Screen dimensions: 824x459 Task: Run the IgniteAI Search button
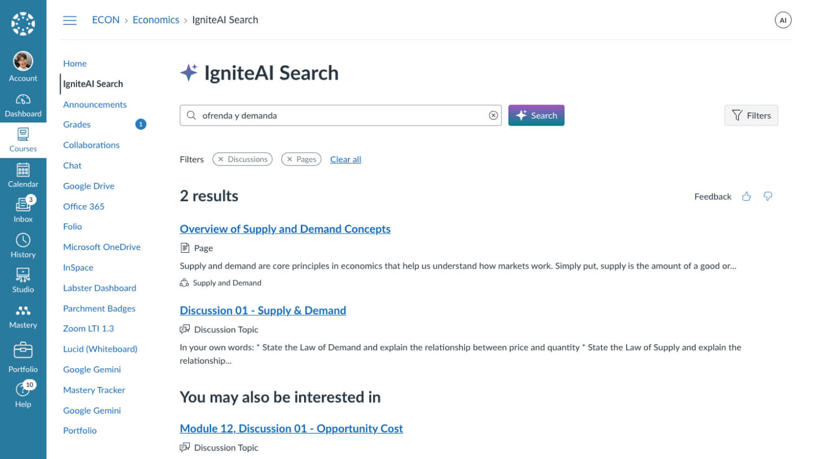tap(536, 115)
